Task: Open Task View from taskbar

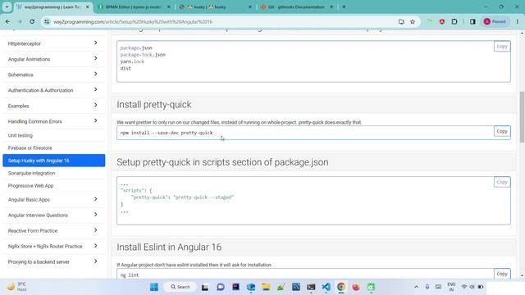Action: pyautogui.click(x=205, y=287)
